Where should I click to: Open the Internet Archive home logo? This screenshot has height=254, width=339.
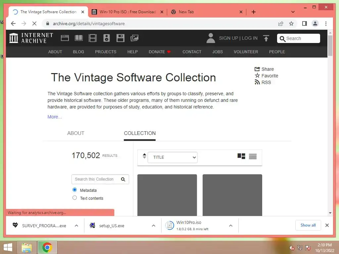31,38
